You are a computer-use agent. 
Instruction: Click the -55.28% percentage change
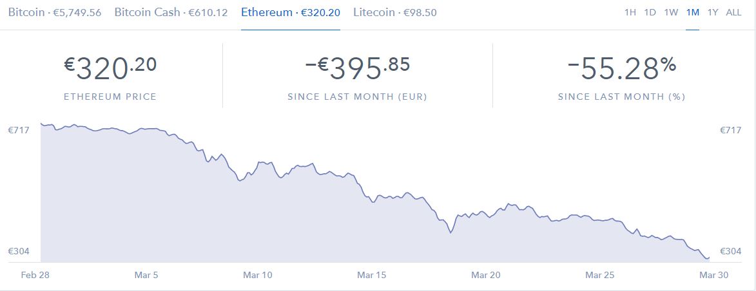[621, 69]
